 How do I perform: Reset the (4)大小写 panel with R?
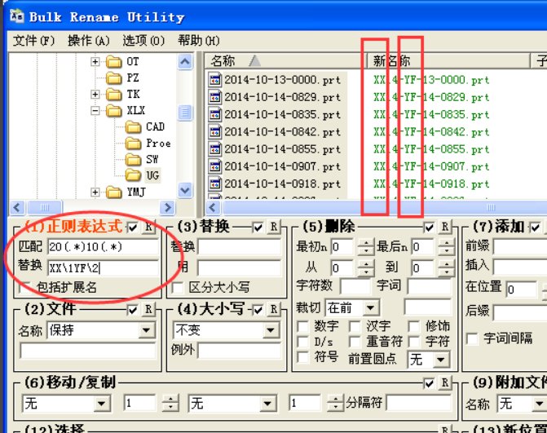tap(274, 310)
